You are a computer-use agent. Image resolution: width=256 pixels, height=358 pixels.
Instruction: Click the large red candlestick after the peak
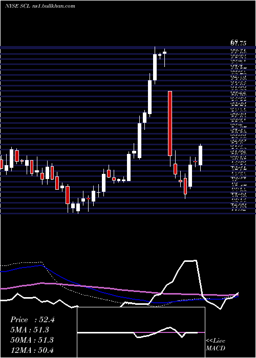pyautogui.click(x=170, y=123)
